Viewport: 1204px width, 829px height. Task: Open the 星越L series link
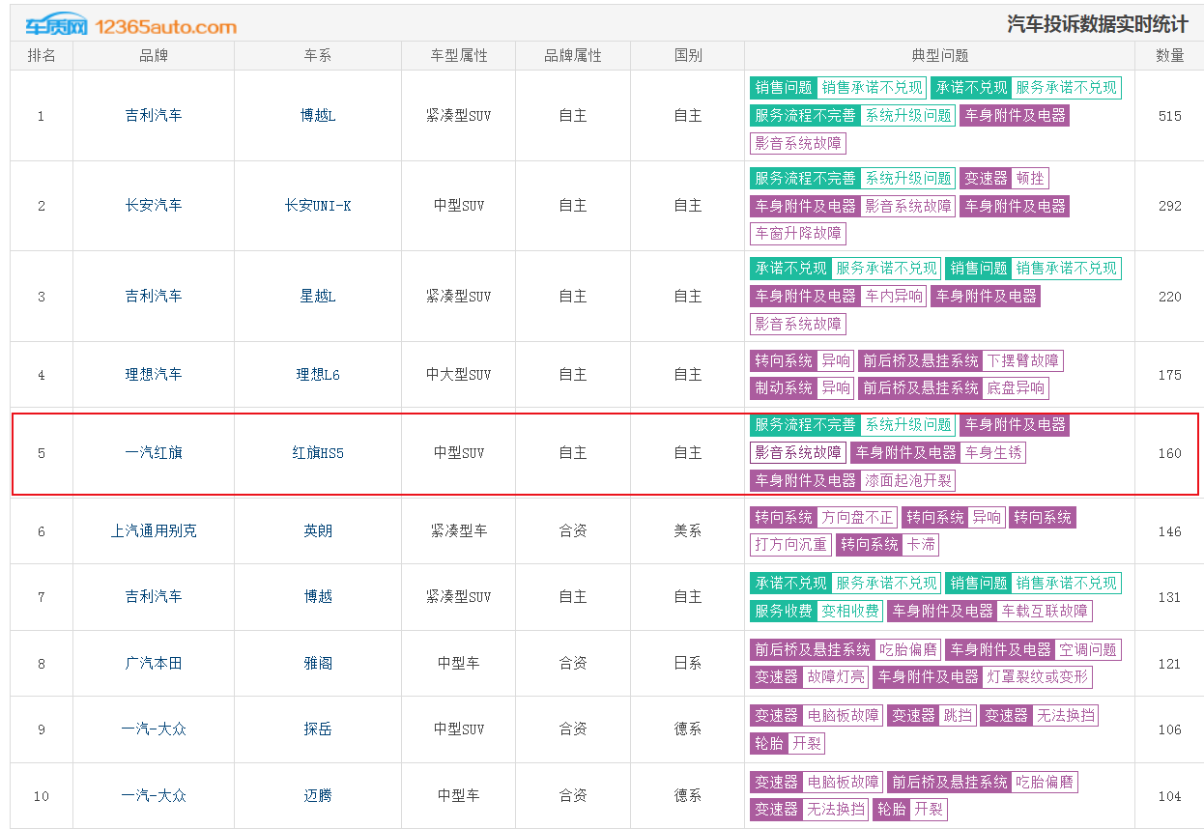click(318, 297)
